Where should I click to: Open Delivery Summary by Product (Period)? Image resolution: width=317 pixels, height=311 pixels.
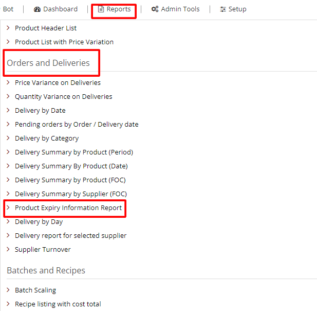[x=74, y=152]
